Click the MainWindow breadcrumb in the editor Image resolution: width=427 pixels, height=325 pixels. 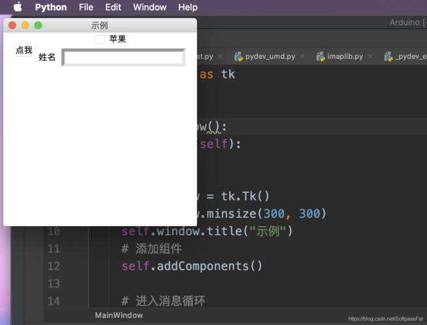pyautogui.click(x=119, y=315)
